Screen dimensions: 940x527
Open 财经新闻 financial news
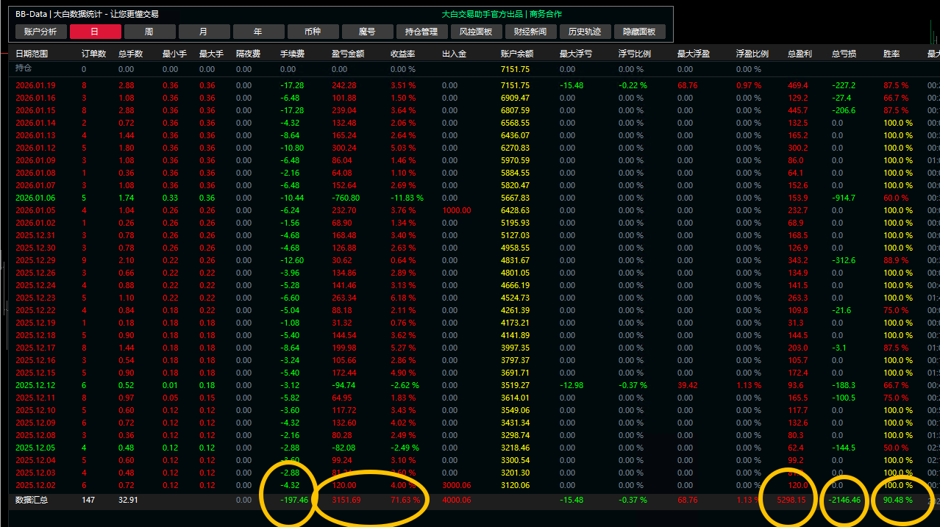click(531, 32)
